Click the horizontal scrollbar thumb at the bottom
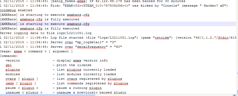This screenshot has width=238, height=96. [47, 95]
